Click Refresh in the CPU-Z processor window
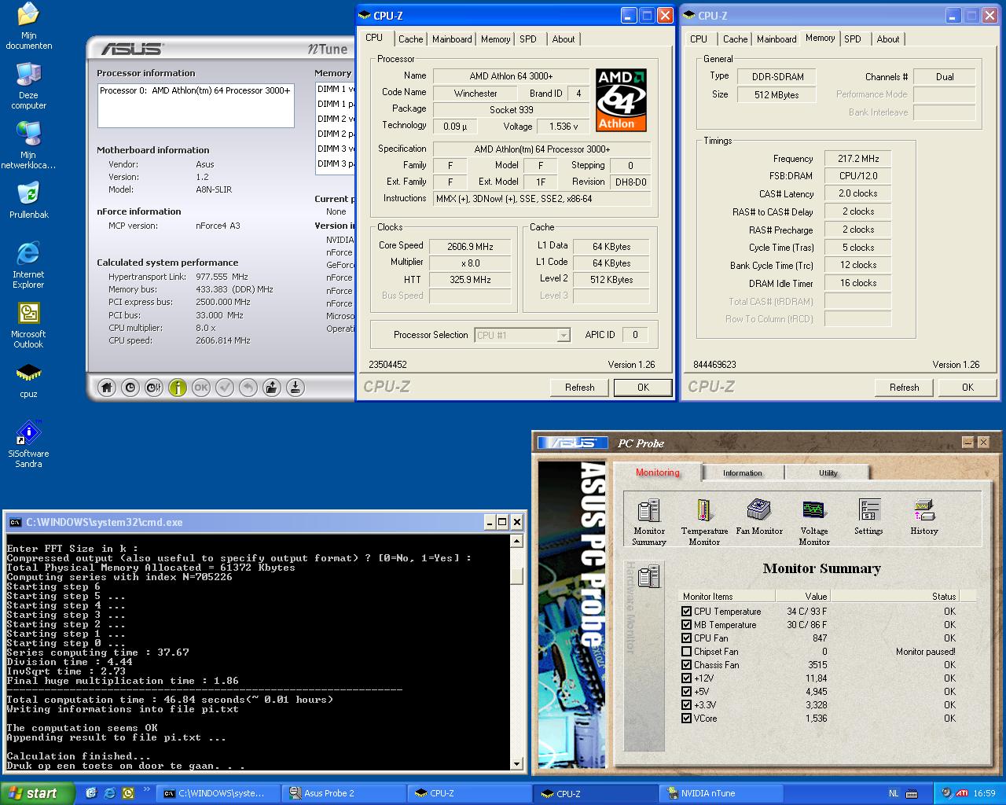Image resolution: width=1006 pixels, height=805 pixels. 579,388
